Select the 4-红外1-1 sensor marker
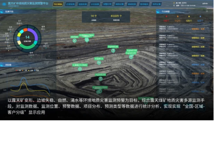215x156 pixels. pyautogui.click(x=99, y=62)
